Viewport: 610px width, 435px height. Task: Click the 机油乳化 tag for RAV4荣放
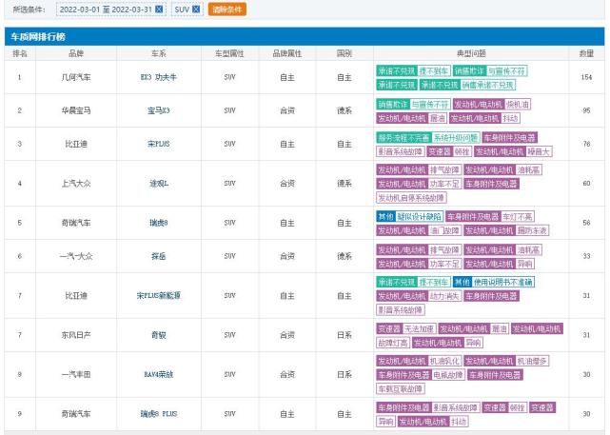click(x=444, y=361)
